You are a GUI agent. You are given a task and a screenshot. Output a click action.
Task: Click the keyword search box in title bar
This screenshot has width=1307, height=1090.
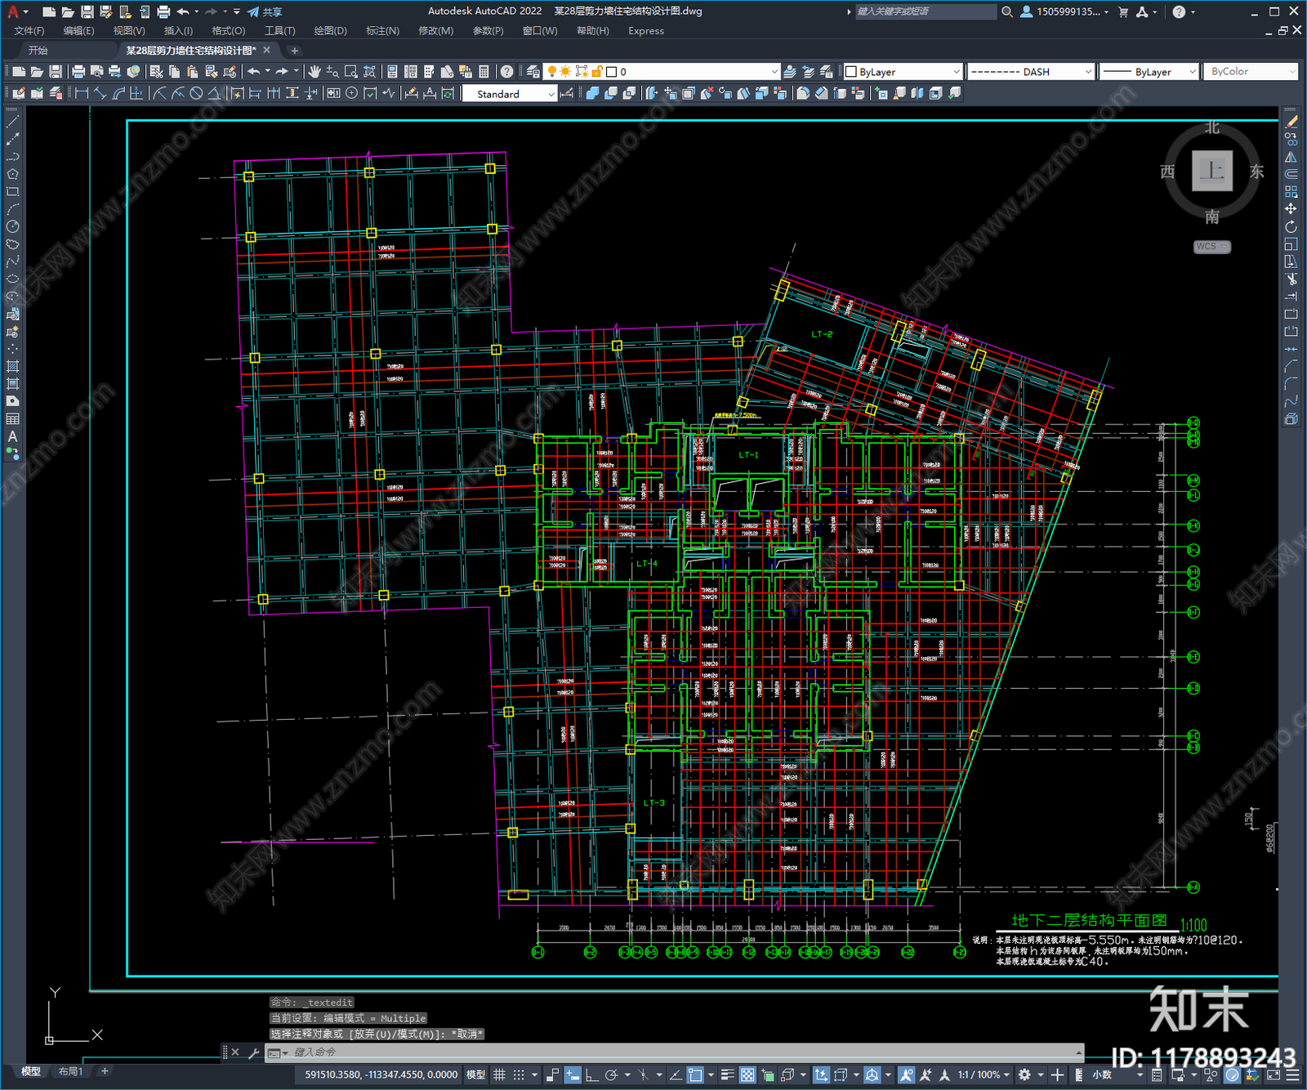coord(926,11)
